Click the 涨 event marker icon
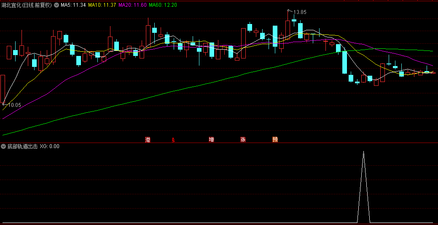438x225 pixels. click(243, 139)
